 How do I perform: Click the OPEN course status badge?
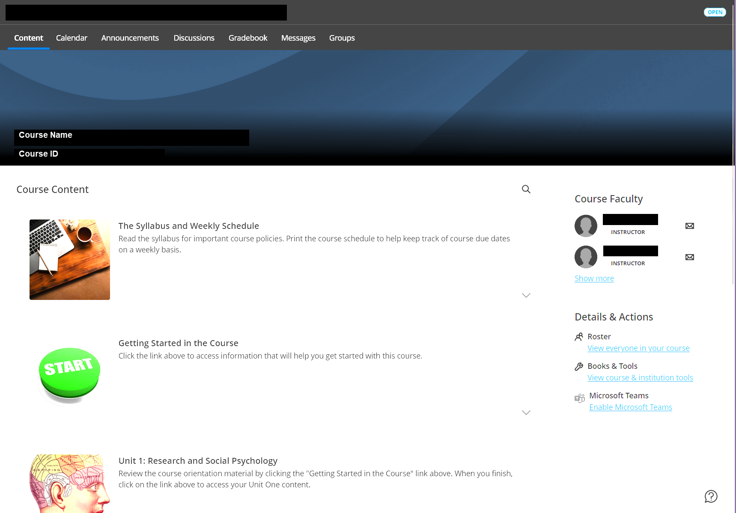pos(715,12)
